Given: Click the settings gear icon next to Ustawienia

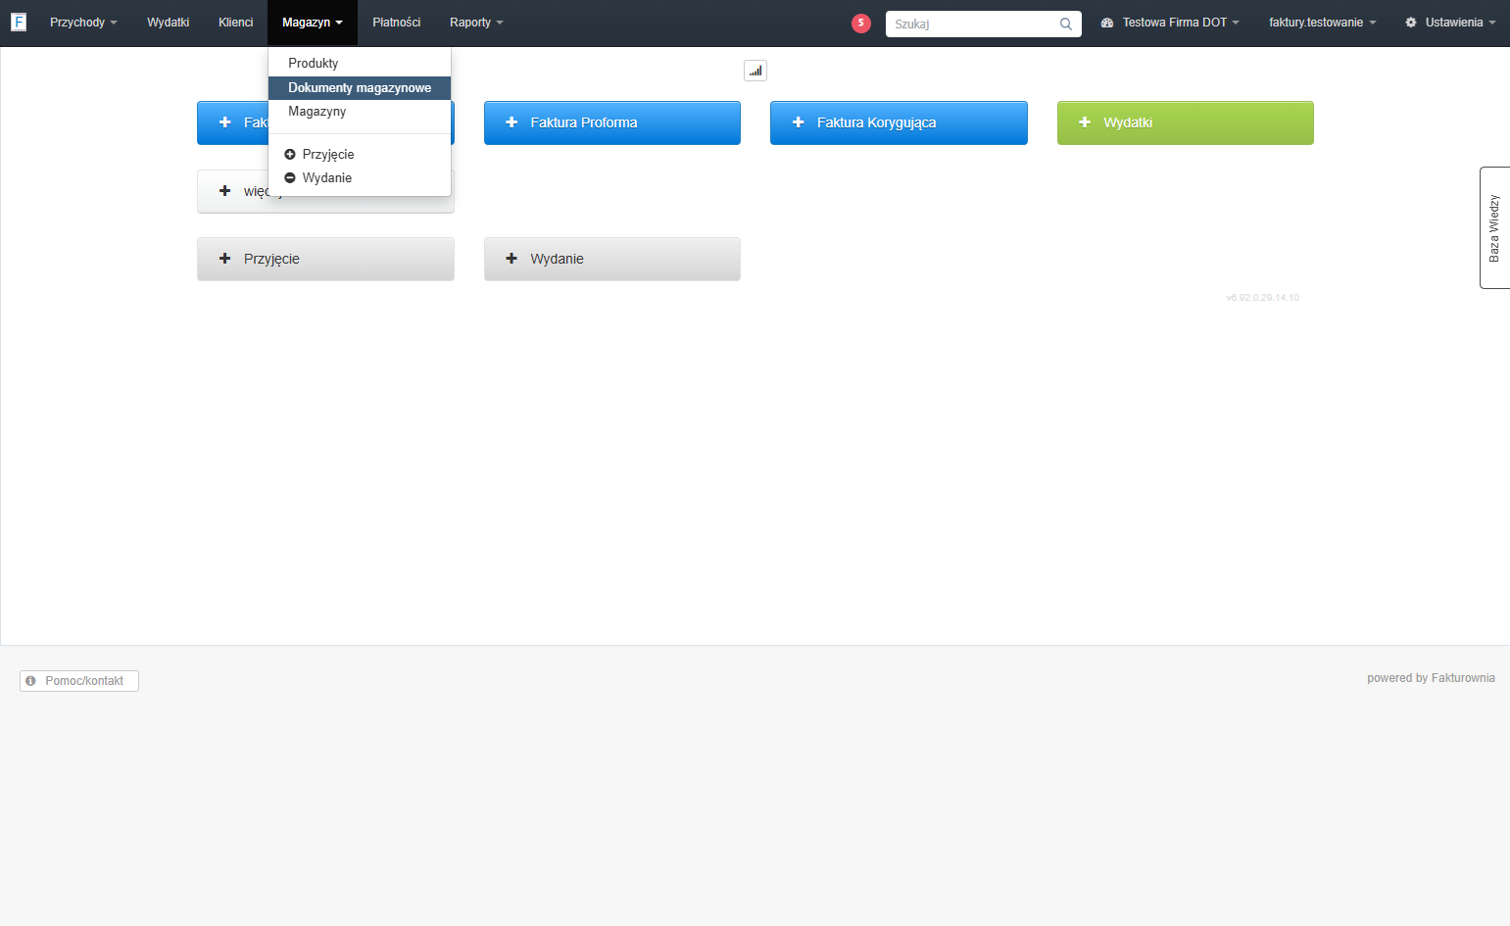Looking at the screenshot, I should tap(1411, 23).
